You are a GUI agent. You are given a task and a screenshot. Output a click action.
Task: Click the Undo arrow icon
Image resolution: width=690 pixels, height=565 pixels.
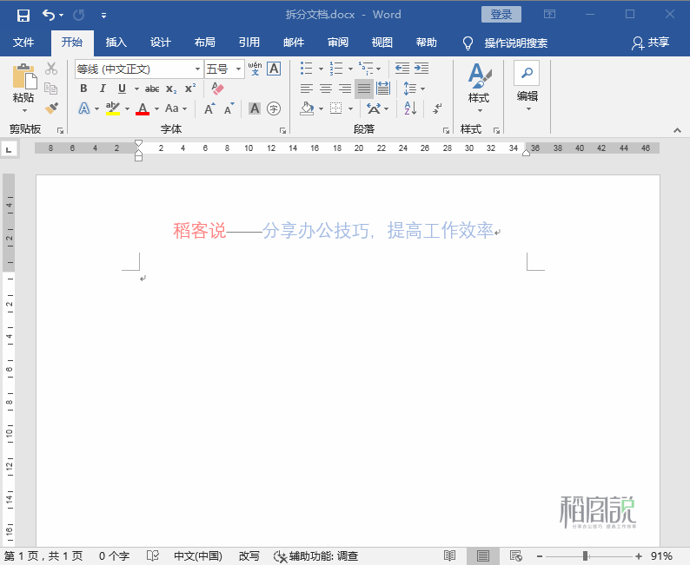pos(49,16)
